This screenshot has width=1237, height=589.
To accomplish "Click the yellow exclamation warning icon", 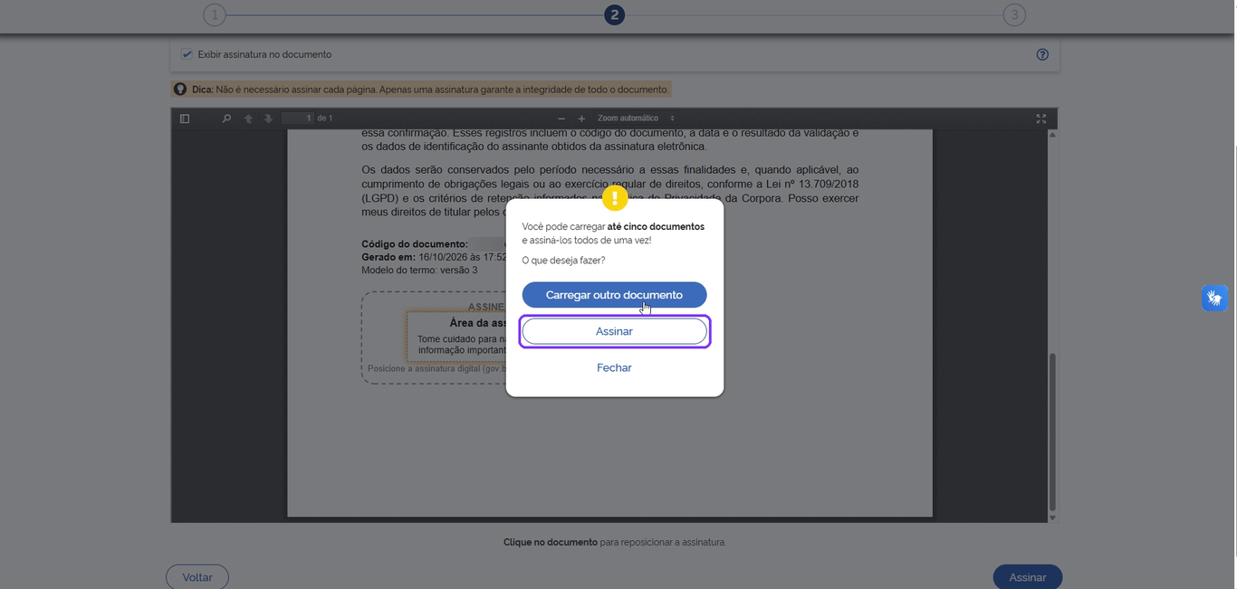I will [615, 198].
